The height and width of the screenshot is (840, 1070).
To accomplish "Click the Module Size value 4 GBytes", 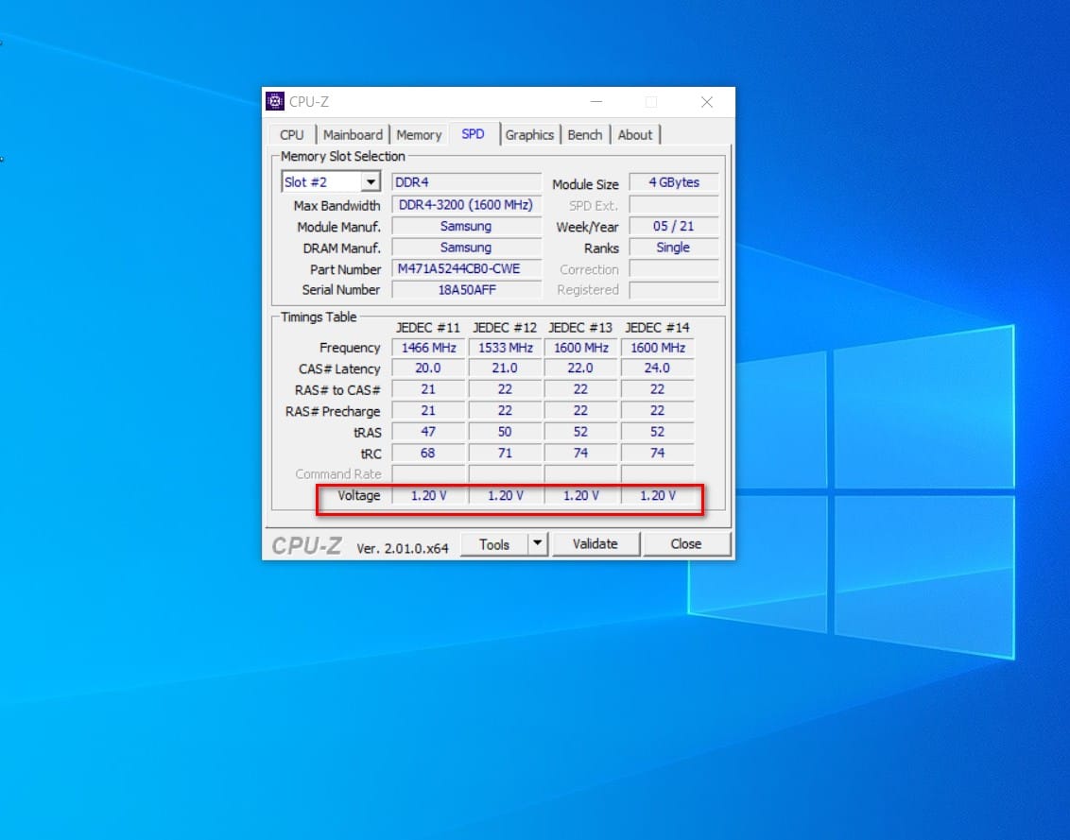I will pyautogui.click(x=674, y=182).
